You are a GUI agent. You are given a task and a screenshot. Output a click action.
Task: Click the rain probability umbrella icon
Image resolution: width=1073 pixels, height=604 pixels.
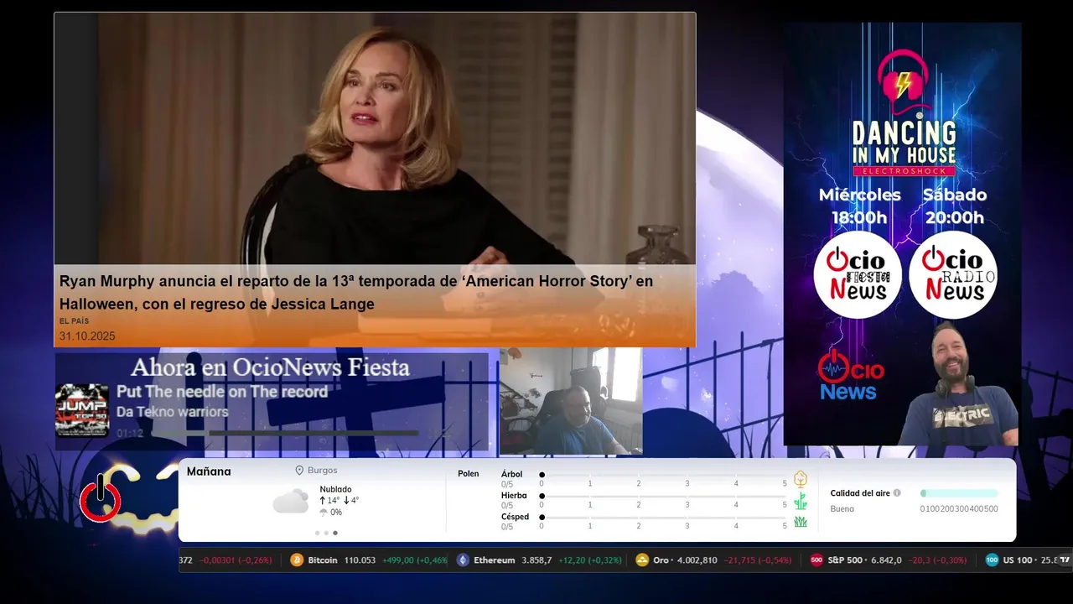(x=324, y=513)
